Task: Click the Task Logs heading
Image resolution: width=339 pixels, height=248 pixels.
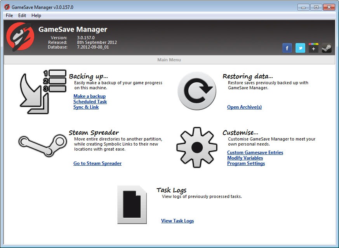Action: tap(172, 190)
